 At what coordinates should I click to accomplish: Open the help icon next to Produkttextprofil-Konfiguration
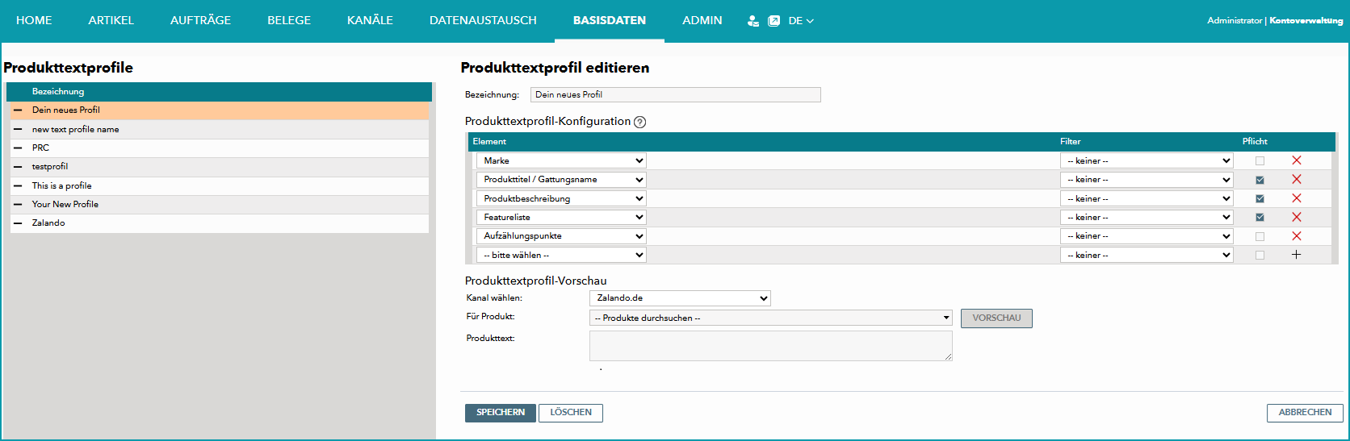click(640, 123)
